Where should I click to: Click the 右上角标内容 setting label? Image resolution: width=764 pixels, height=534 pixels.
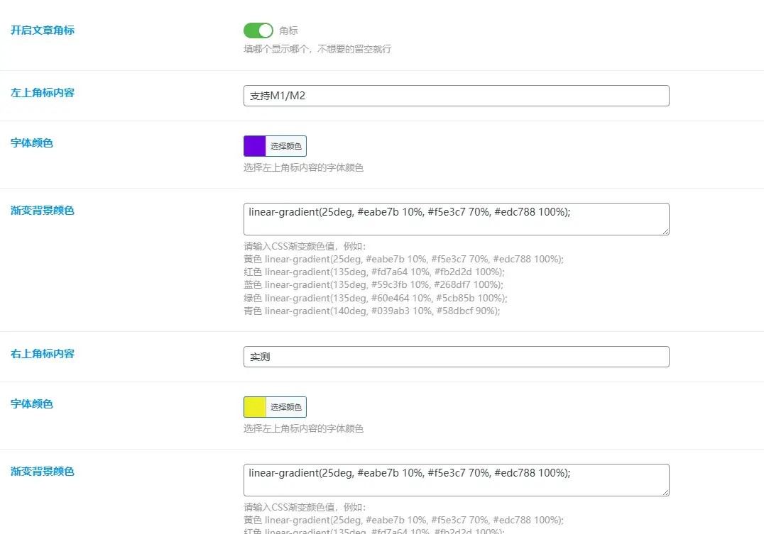[43, 353]
